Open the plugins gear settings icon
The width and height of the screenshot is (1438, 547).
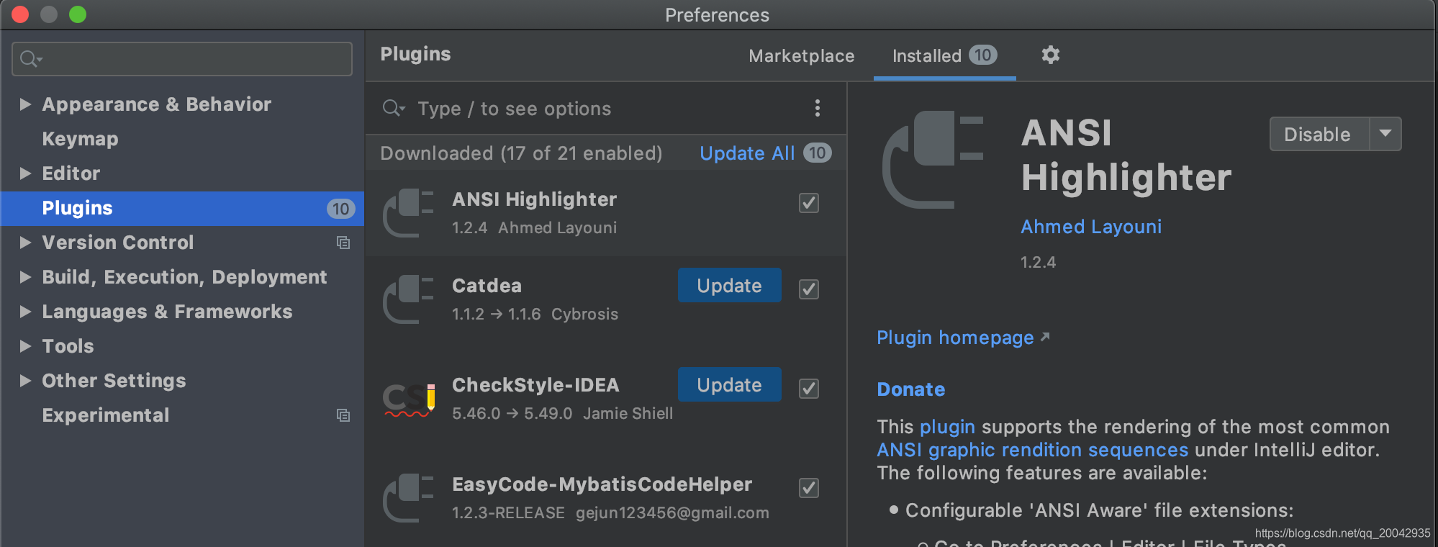[1050, 55]
